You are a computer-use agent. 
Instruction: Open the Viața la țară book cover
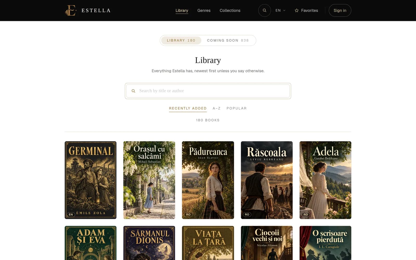(208, 243)
